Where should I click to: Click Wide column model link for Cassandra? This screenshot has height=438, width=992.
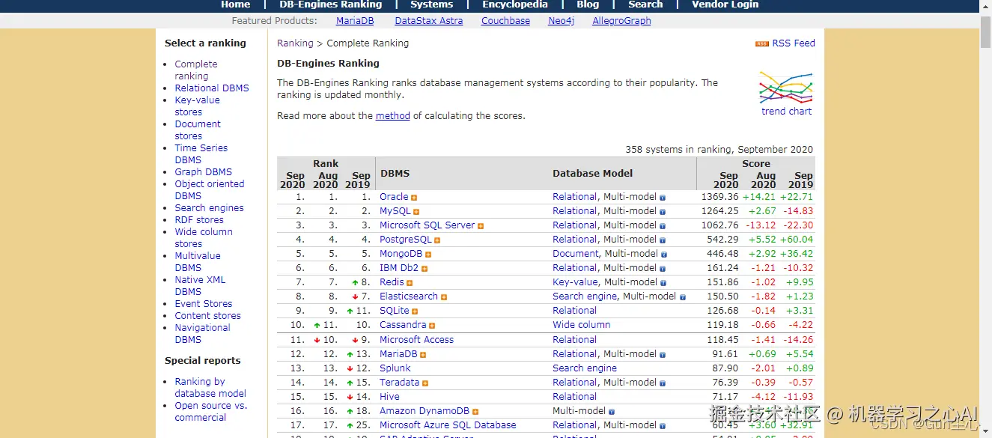click(582, 325)
